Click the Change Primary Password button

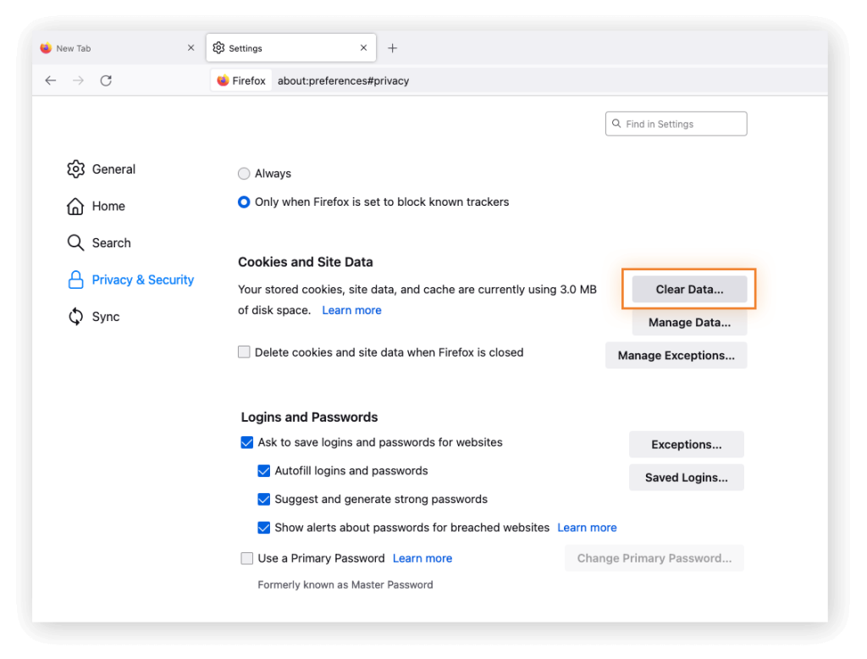tap(654, 558)
